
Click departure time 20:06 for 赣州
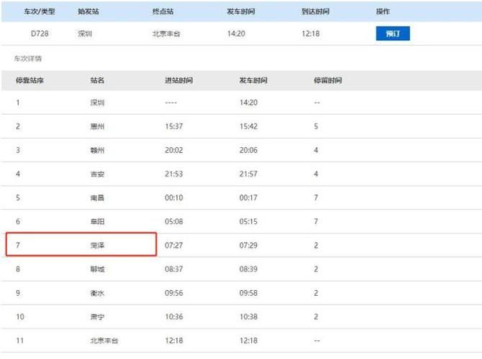pos(248,150)
